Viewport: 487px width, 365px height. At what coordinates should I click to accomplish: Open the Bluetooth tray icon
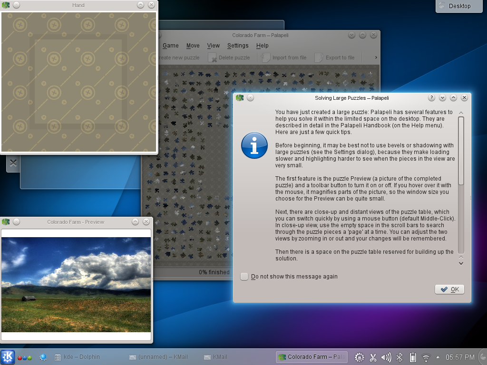coord(399,357)
